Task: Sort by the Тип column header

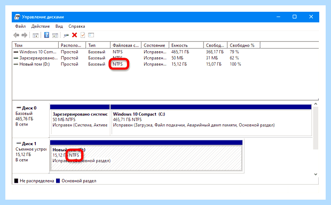Action: tap(98, 45)
